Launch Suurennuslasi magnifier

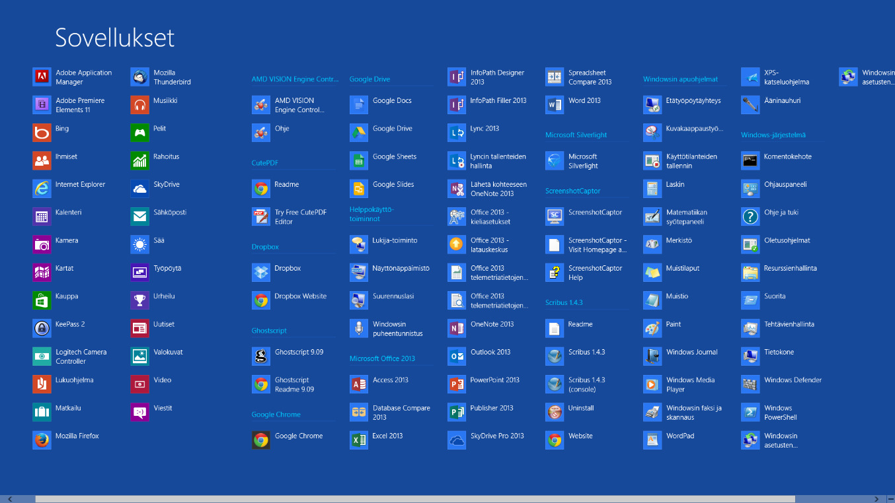[383, 300]
